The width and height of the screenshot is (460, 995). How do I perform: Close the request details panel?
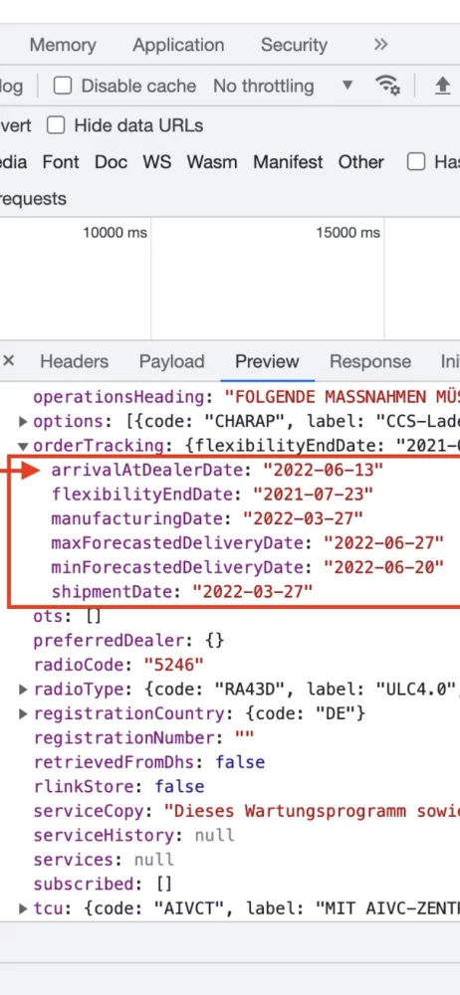click(x=8, y=361)
